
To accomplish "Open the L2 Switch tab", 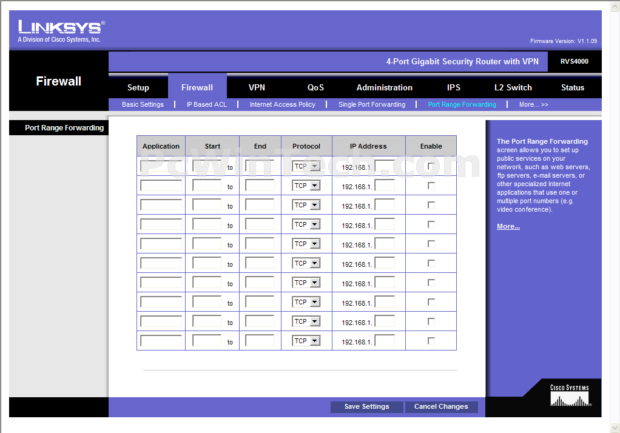I will click(x=513, y=87).
